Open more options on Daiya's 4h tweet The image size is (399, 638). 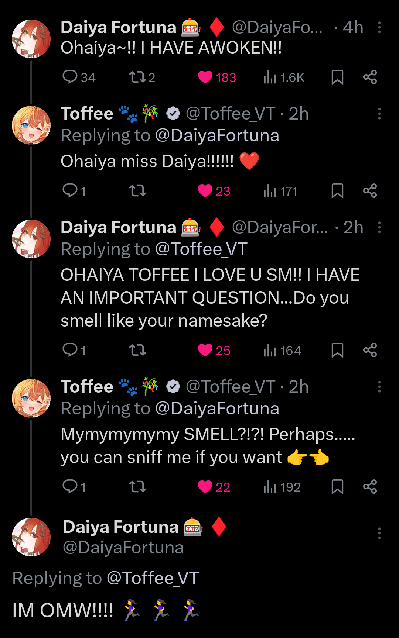(379, 27)
